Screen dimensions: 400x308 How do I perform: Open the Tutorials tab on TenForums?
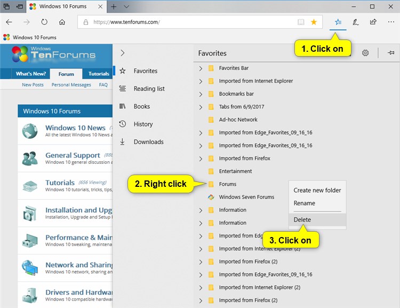tap(99, 74)
